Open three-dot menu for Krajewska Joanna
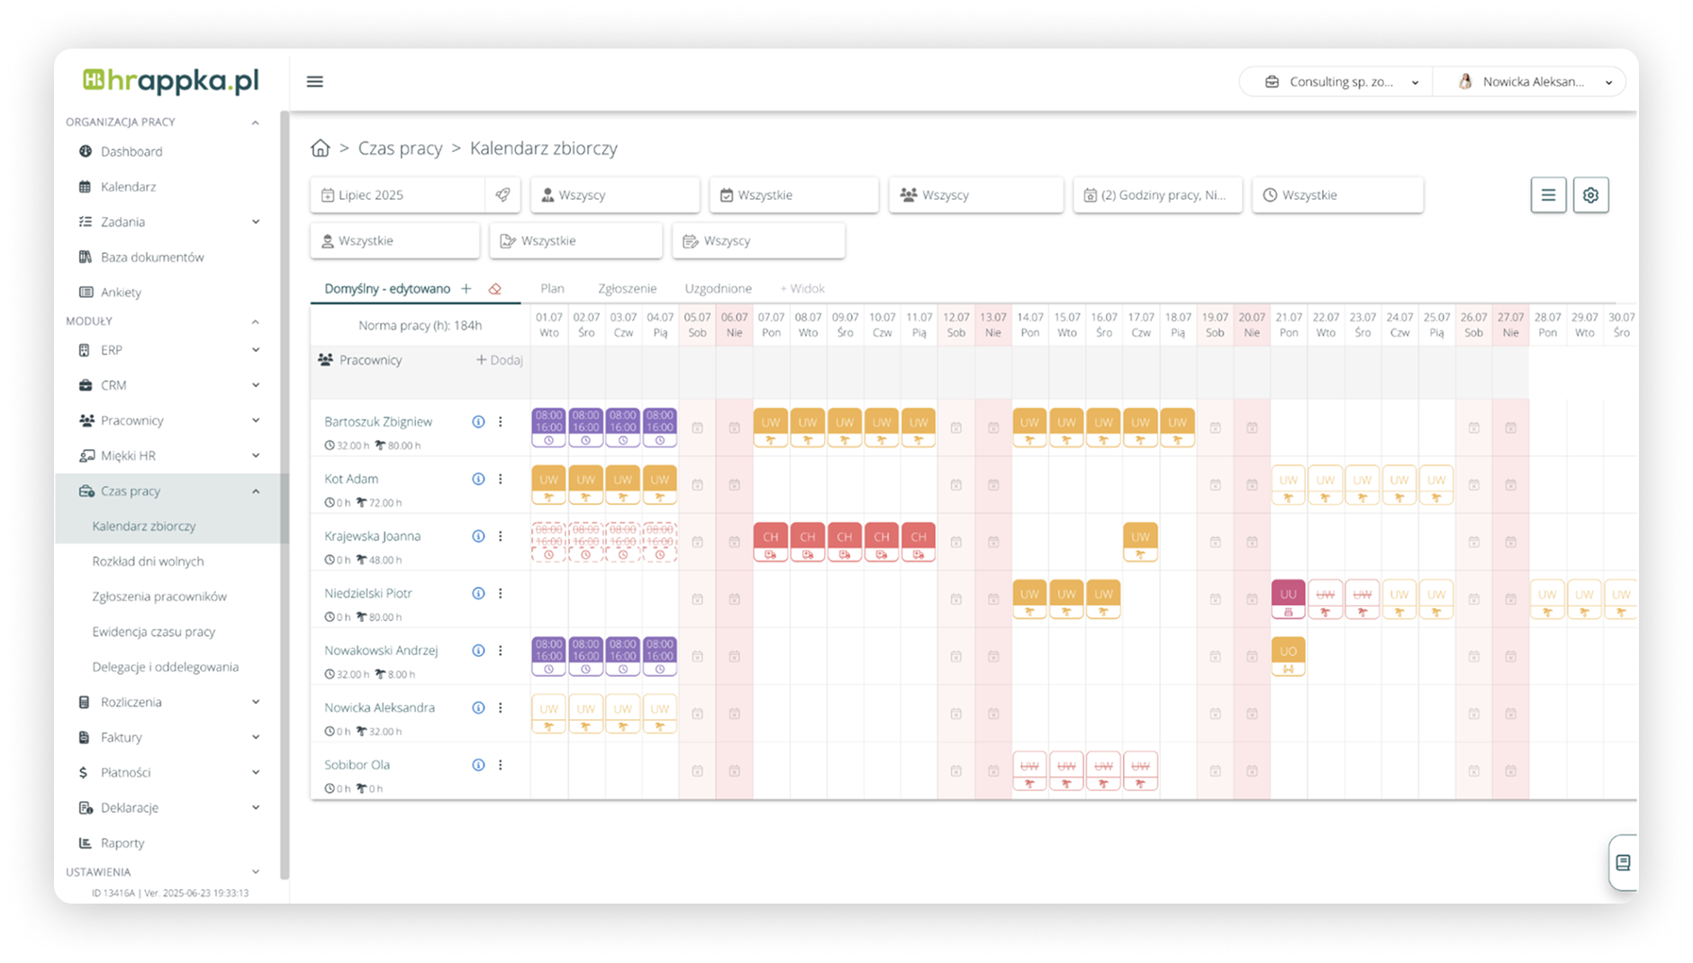Screen dimensions: 1693x963 [x=501, y=536]
